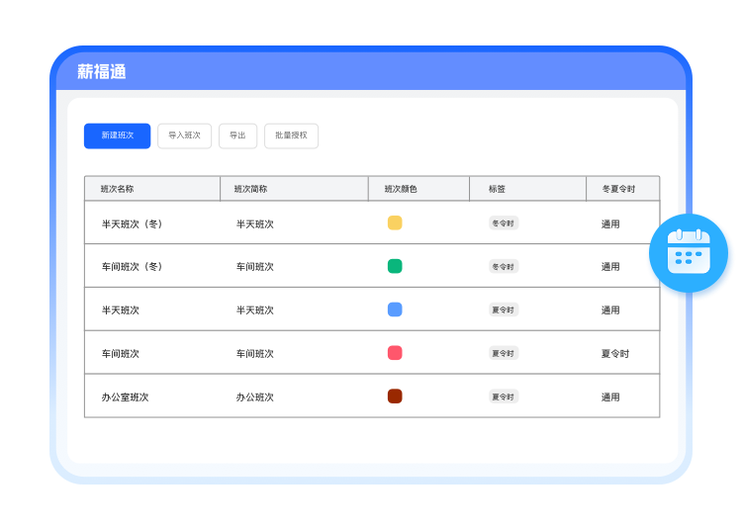The width and height of the screenshot is (742, 530).
Task: Click the 新建班次 button
Action: [117, 135]
